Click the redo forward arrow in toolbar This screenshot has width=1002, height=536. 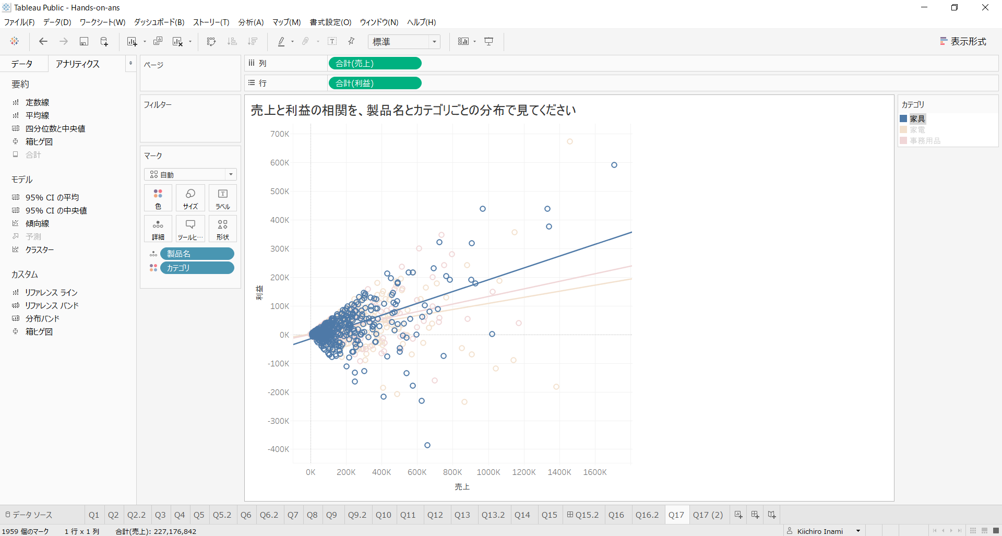tap(64, 41)
